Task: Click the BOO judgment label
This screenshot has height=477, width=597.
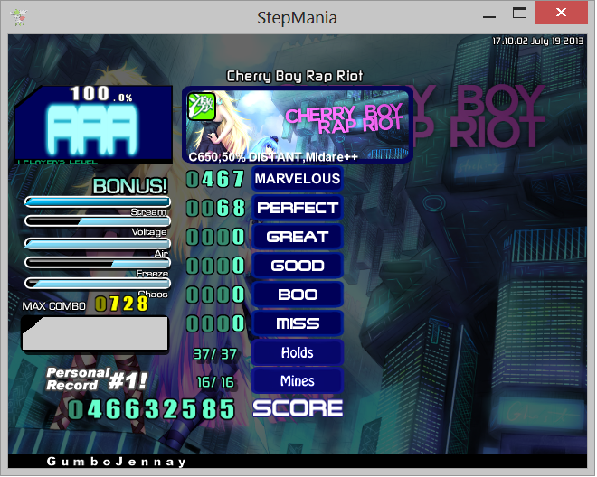Action: pyautogui.click(x=298, y=295)
